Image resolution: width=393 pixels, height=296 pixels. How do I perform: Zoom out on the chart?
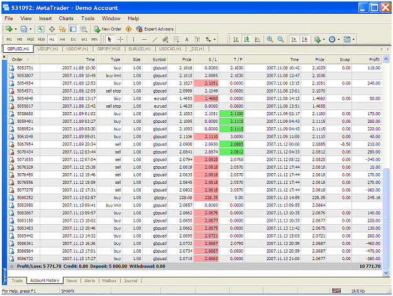click(x=280, y=40)
